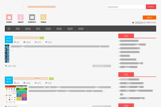
Task: Click the eye views icon in the O2O post
Action: (x=36, y=83)
